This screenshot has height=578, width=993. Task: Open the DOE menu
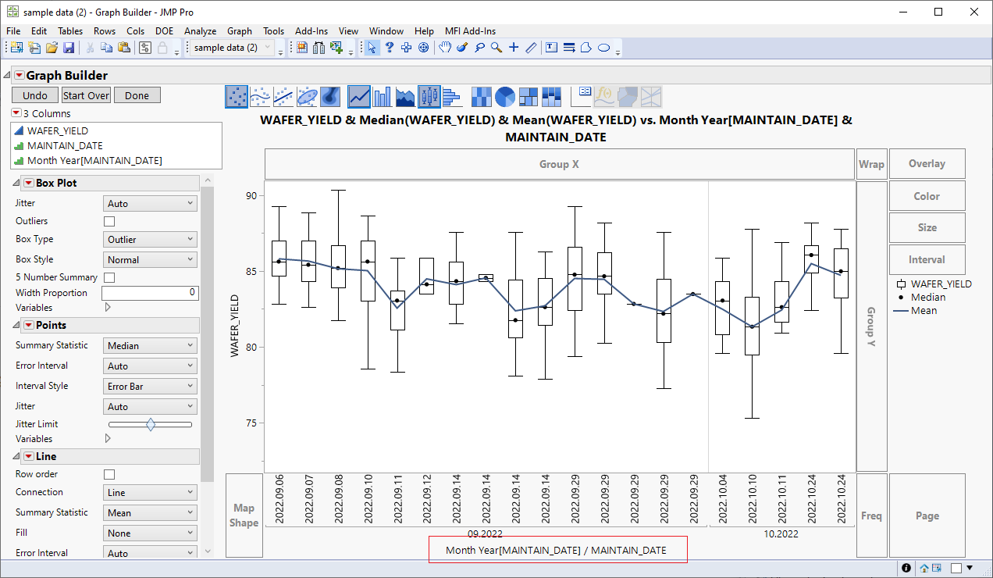coord(164,31)
